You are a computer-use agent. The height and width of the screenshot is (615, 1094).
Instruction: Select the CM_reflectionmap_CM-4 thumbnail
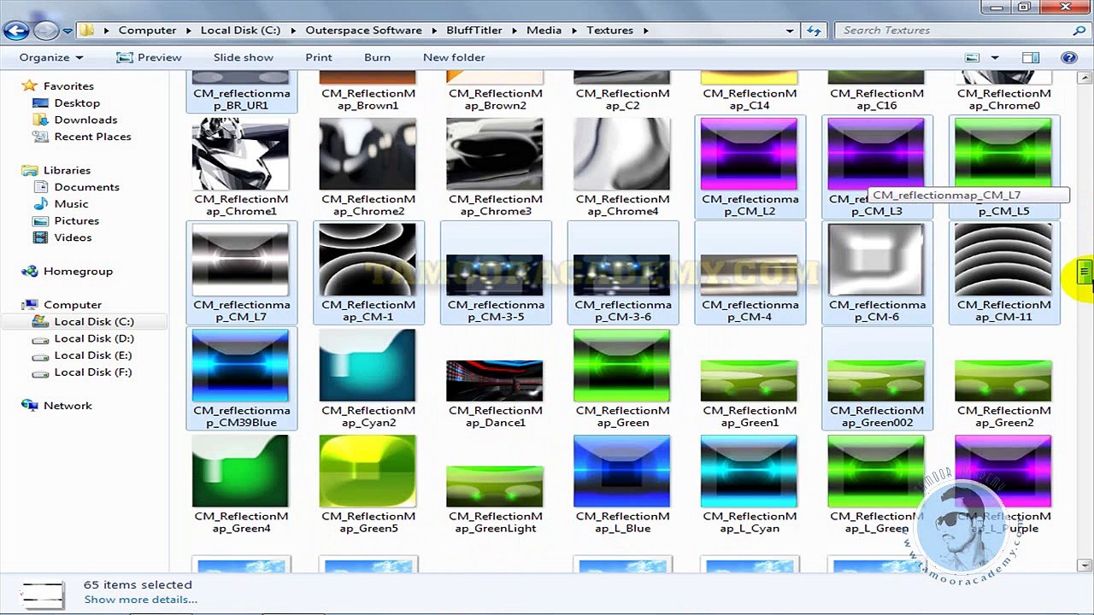750,275
